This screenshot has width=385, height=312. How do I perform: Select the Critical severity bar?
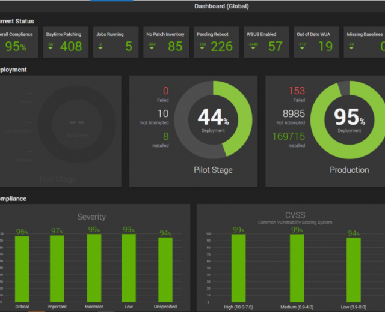pos(22,269)
